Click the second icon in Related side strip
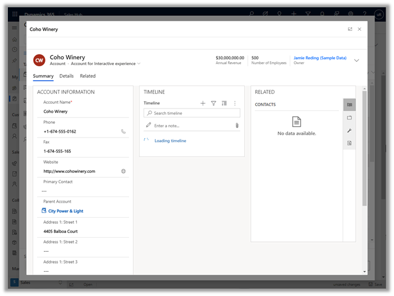394x296 pixels. [x=349, y=118]
